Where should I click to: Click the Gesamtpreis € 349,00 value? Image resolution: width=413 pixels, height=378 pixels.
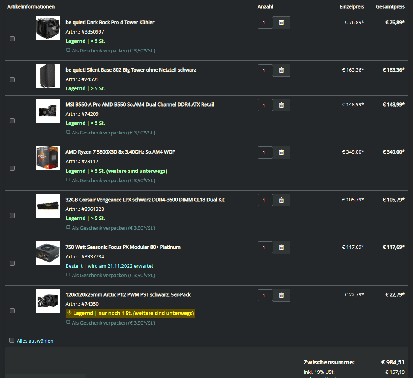[393, 152]
